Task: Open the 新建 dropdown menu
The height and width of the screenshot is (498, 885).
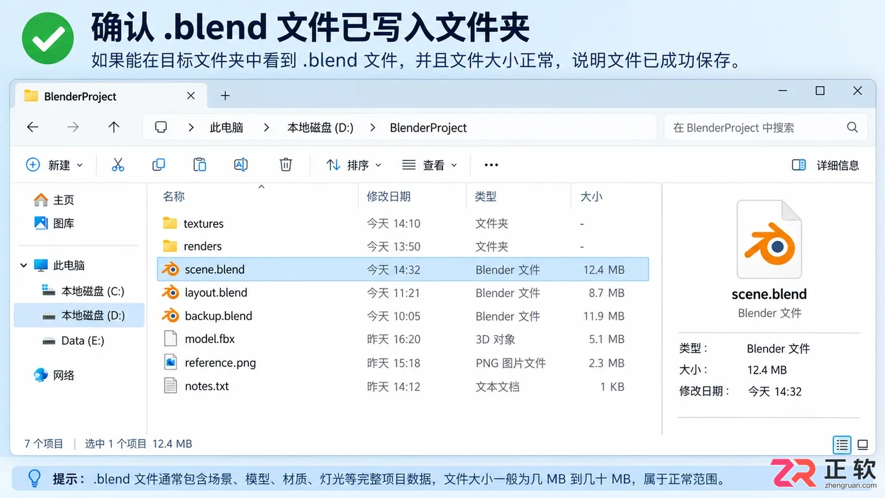Action: (x=54, y=165)
